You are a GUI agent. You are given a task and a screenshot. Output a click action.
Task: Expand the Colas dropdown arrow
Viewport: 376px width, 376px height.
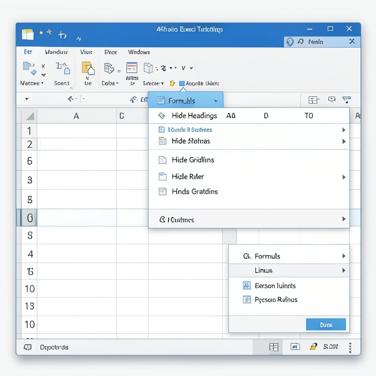117,83
